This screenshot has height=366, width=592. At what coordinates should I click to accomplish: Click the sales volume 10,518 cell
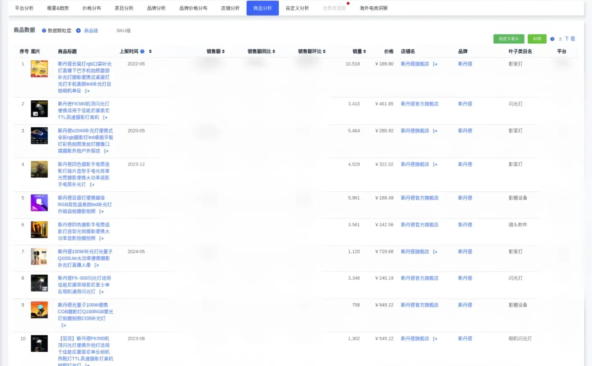pyautogui.click(x=353, y=64)
